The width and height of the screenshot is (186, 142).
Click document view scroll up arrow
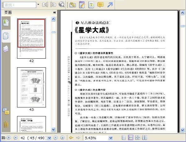click(183, 13)
